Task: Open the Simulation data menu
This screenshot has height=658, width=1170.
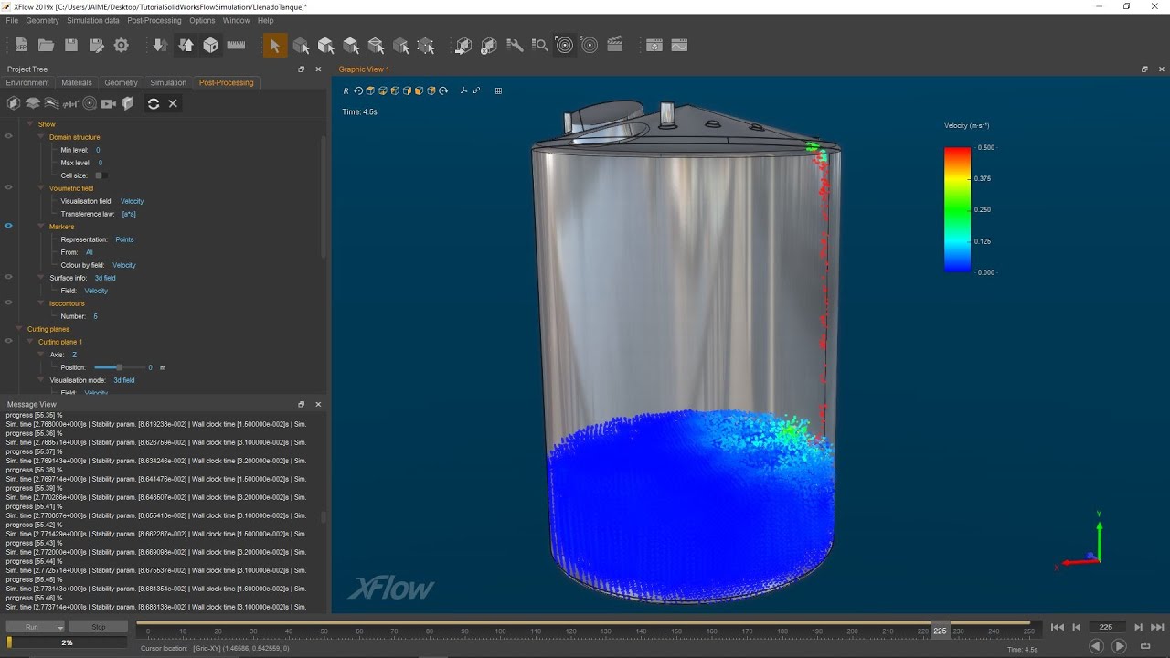Action: [92, 20]
